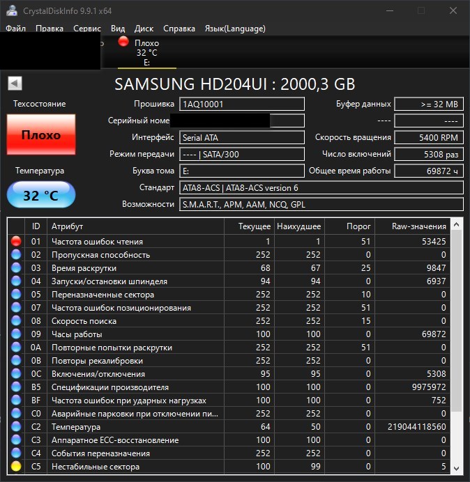
Task: Click the previous disk arrow button
Action: pyautogui.click(x=15, y=84)
